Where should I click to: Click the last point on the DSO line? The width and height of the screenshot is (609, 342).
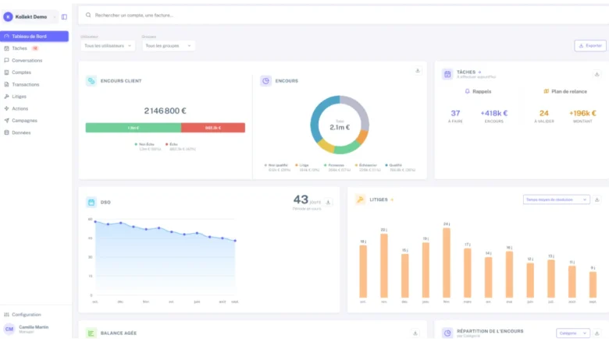click(x=235, y=241)
